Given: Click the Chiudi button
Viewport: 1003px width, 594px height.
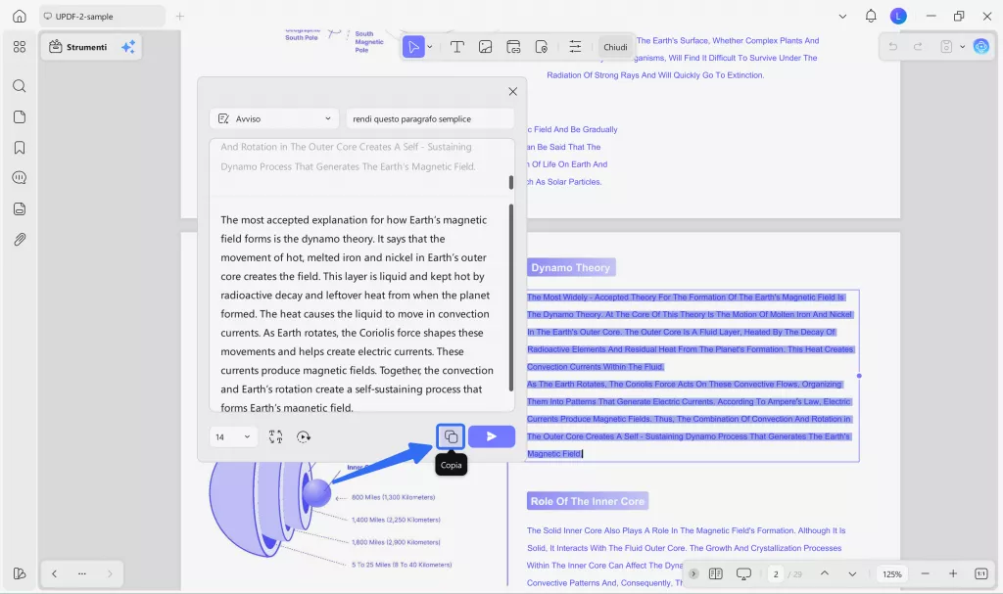Looking at the screenshot, I should (615, 47).
